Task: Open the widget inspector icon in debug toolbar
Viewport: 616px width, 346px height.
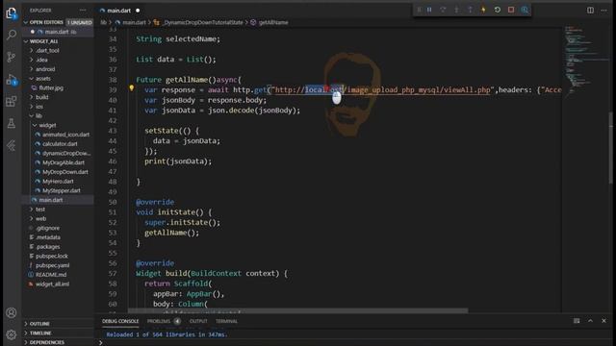Action: 525,10
